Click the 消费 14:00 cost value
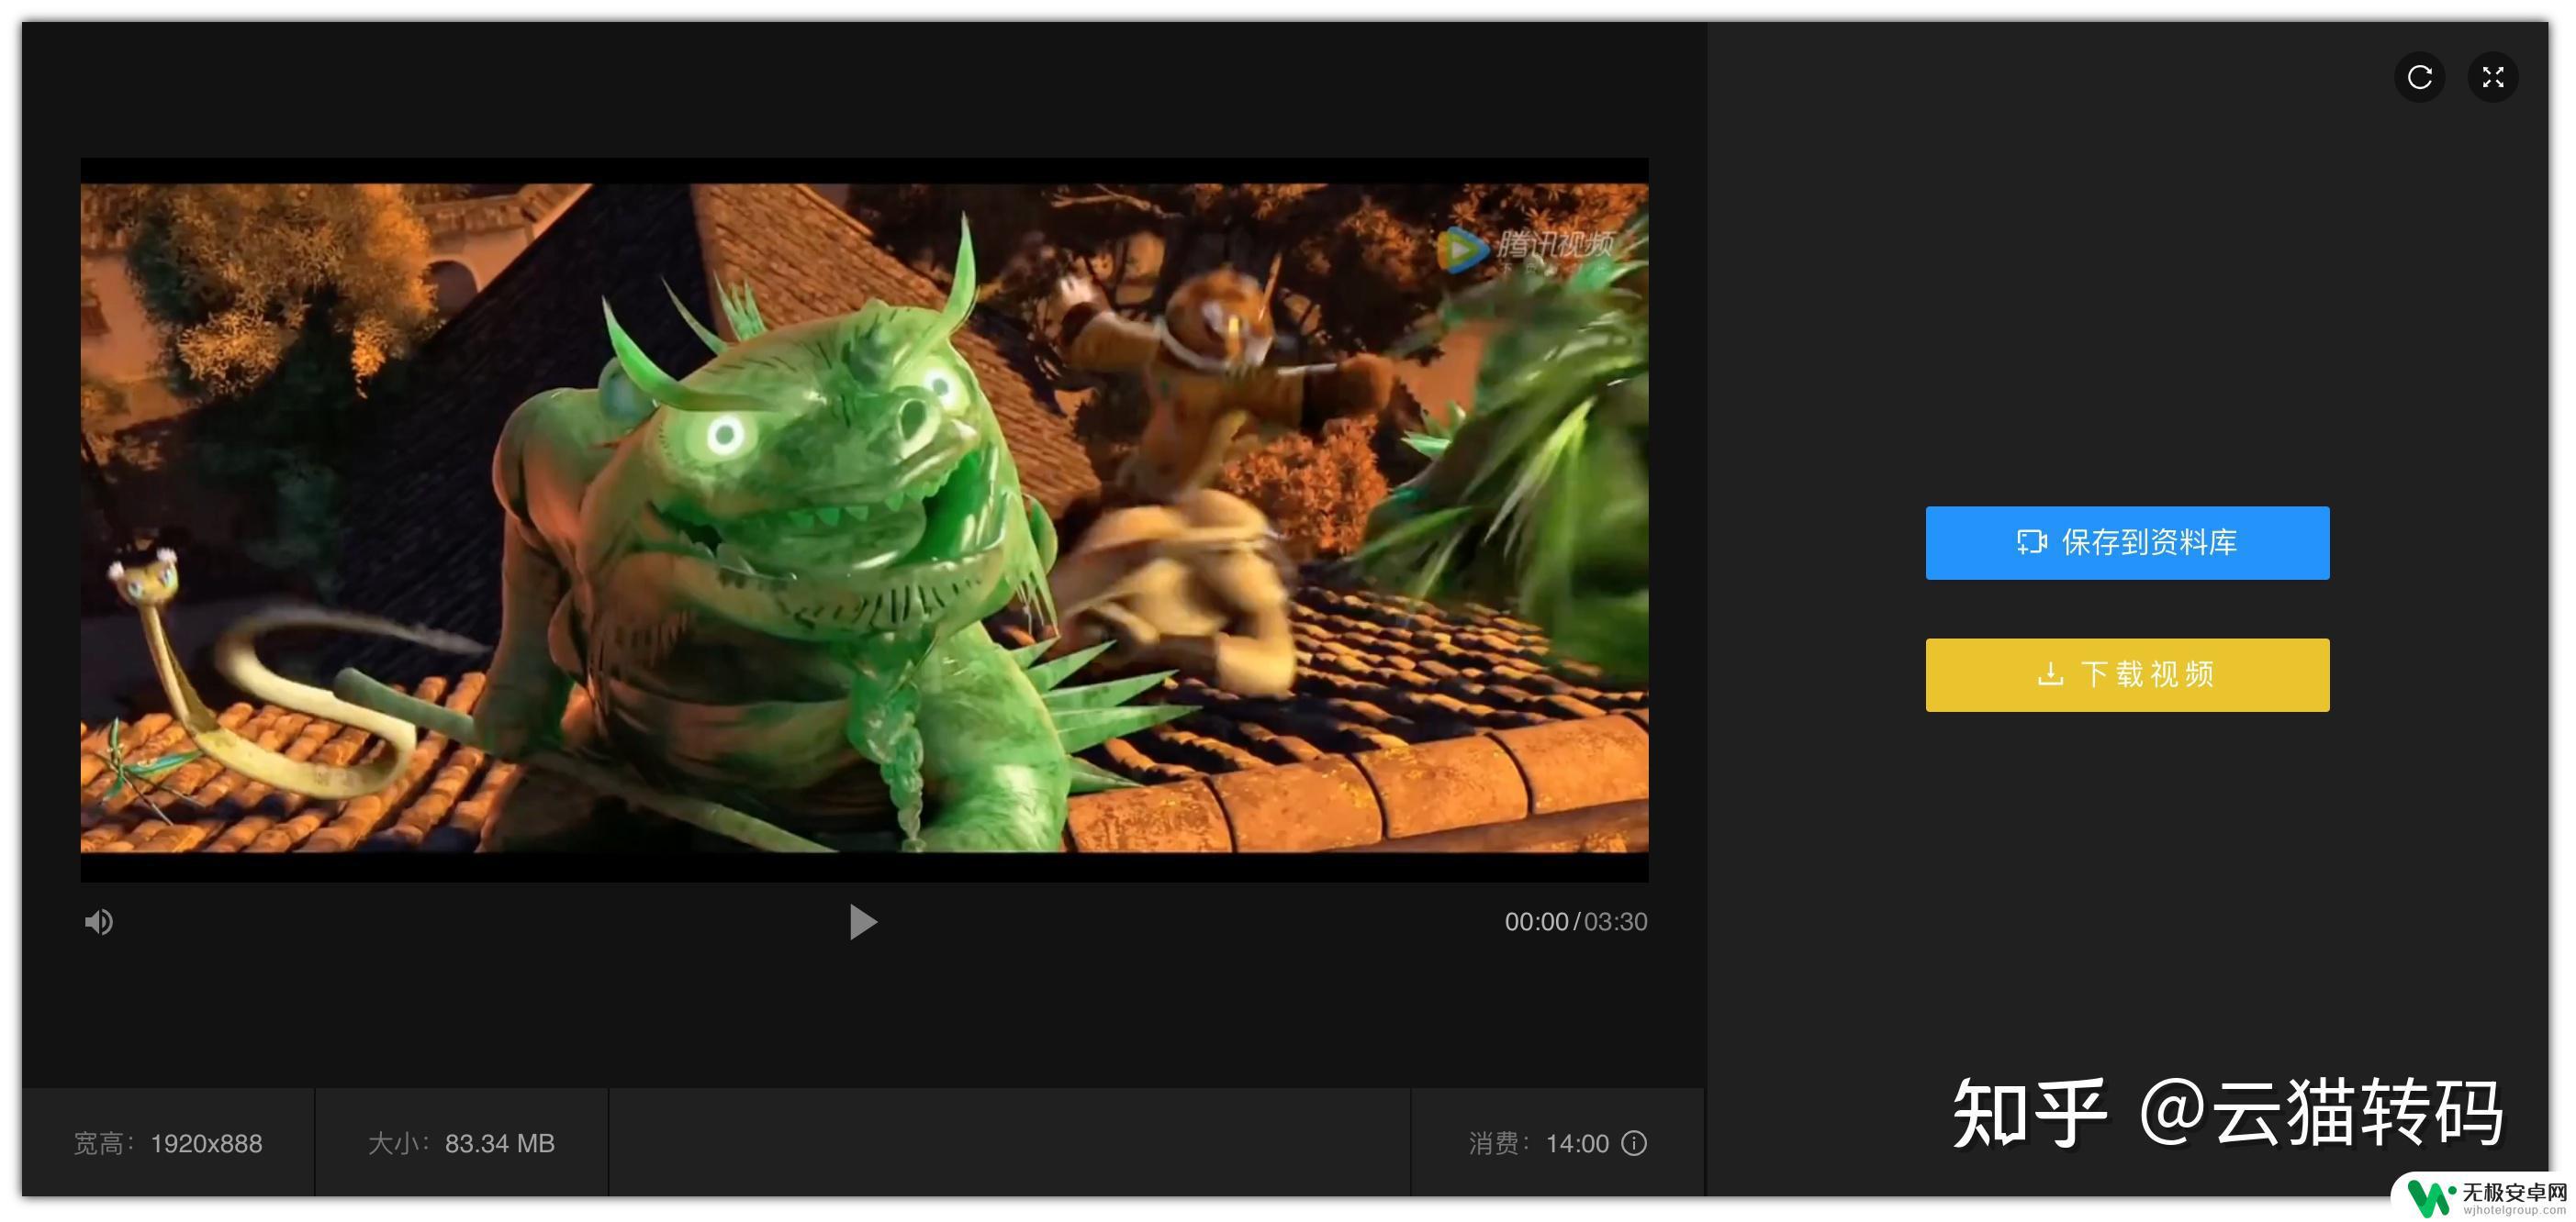Screen dimensions: 2576x1222 click(x=1577, y=1143)
